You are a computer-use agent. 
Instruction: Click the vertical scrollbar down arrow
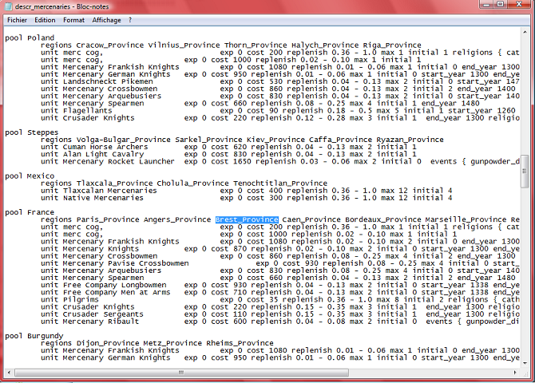coord(525,363)
